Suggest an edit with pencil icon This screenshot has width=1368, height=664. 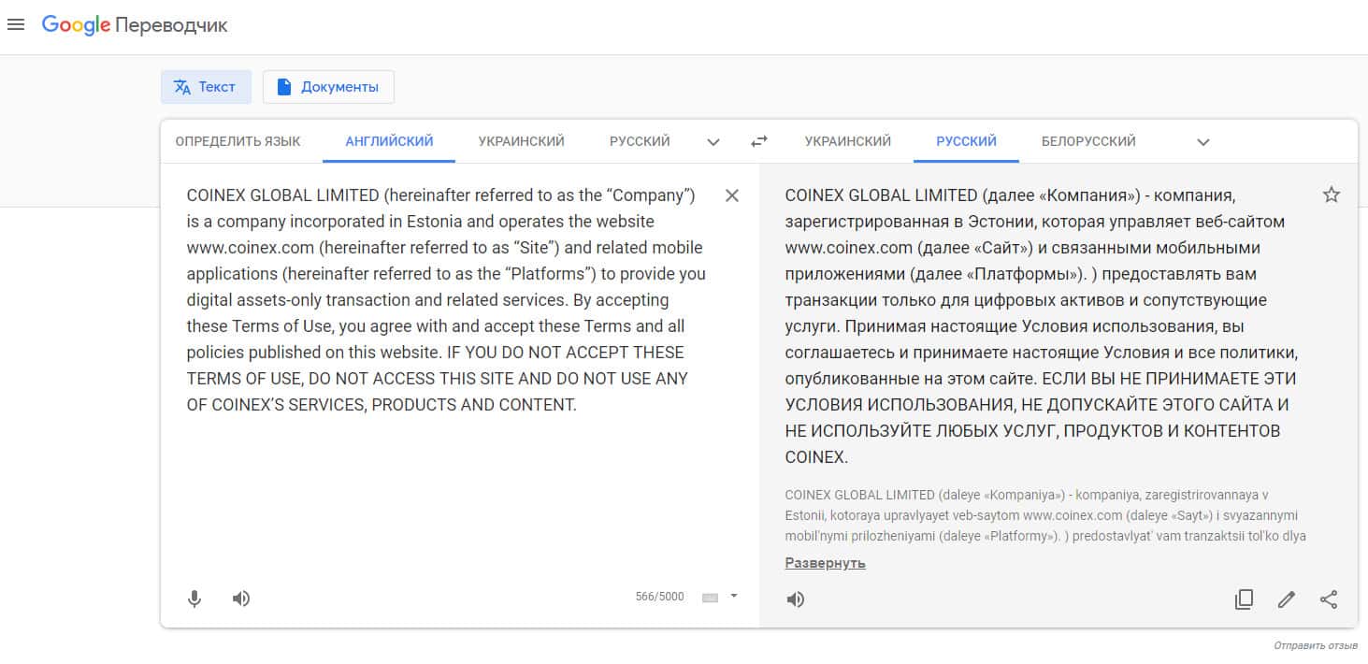click(x=1287, y=599)
